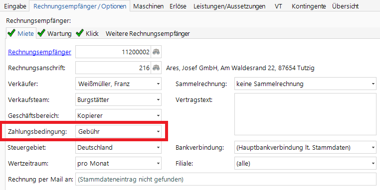The width and height of the screenshot is (380, 190).
Task: Open the Filiale dropdown set to (alle)
Action: [x=305, y=164]
